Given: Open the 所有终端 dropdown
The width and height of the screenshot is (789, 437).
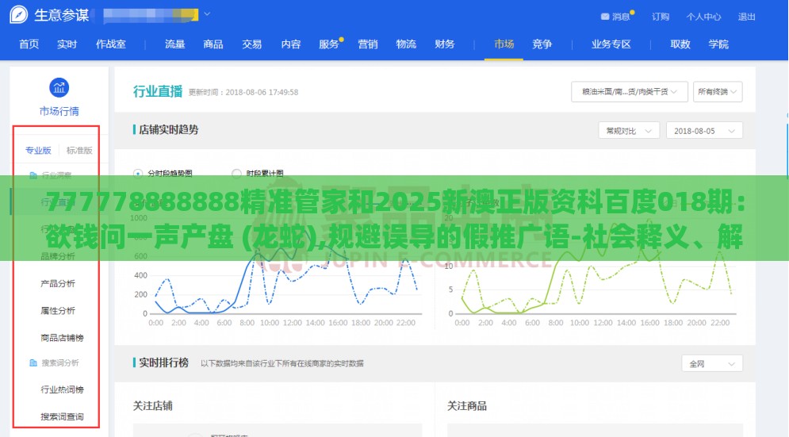Looking at the screenshot, I should click(718, 92).
